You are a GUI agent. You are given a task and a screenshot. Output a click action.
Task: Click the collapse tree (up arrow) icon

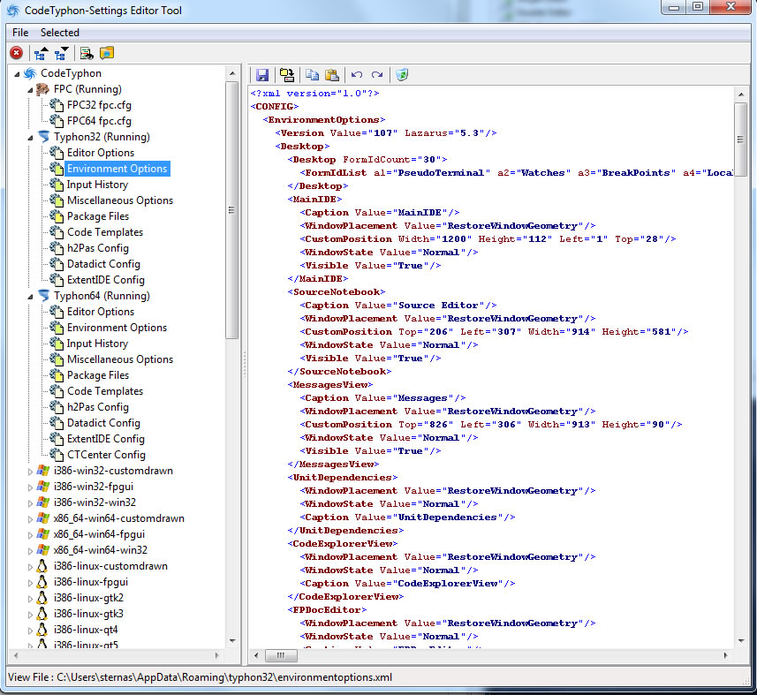click(41, 53)
